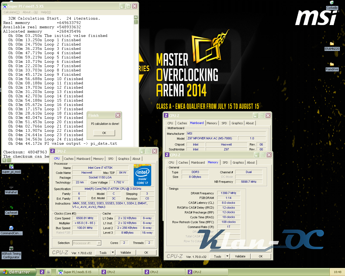The image size is (345, 276).
Task: Open the About menu in Super PI
Action: 30,12
